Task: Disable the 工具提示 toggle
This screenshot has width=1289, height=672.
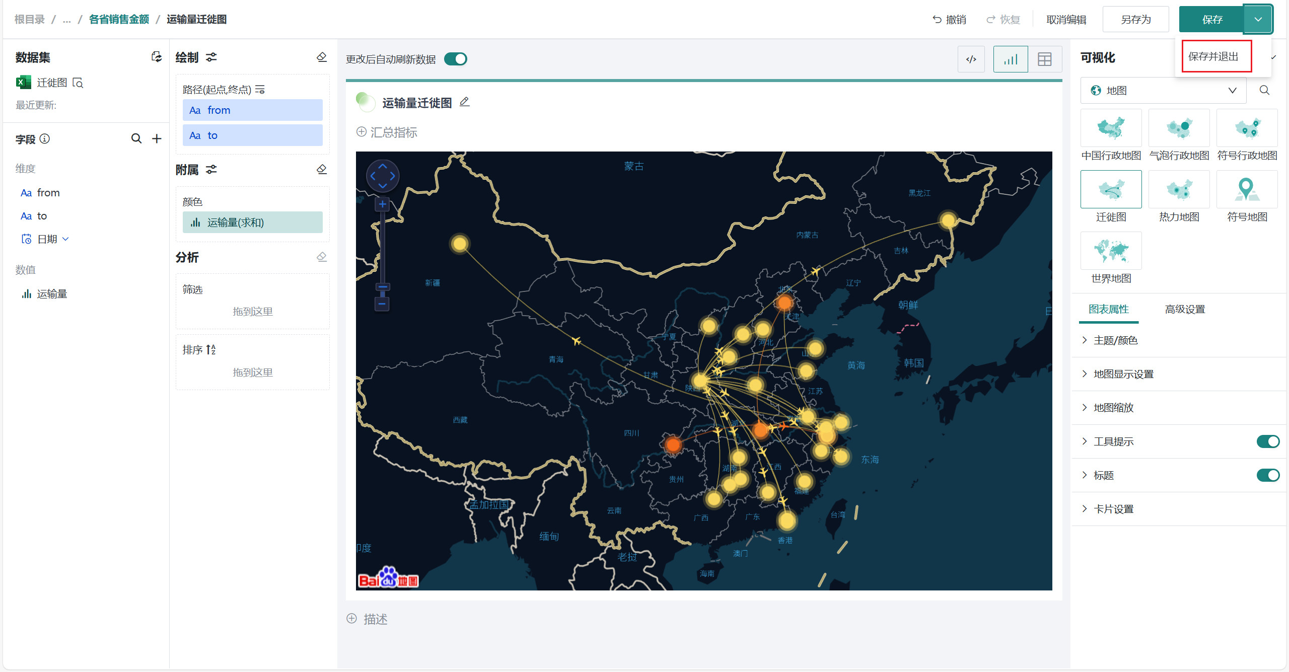Action: tap(1267, 441)
